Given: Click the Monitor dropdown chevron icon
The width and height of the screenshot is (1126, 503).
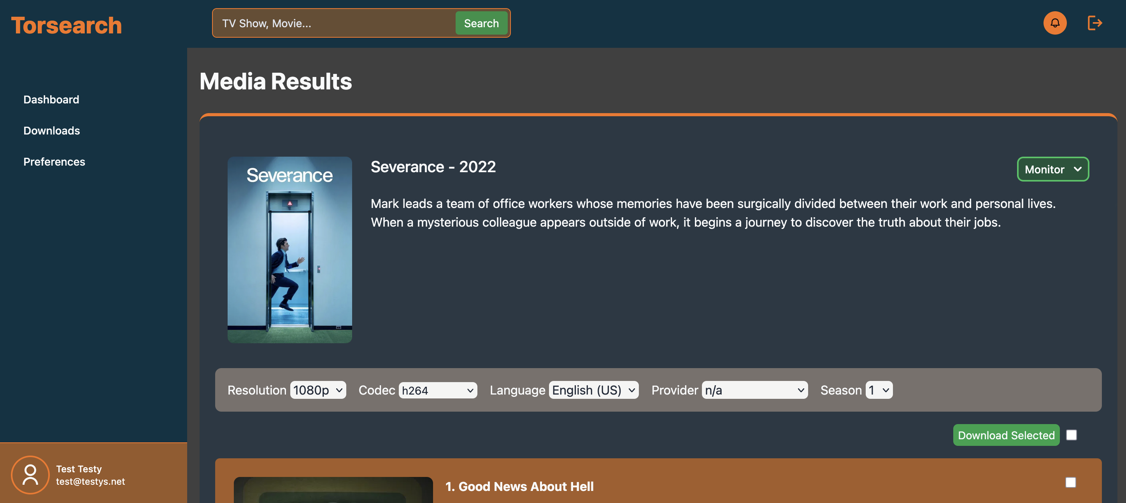Looking at the screenshot, I should pos(1077,169).
